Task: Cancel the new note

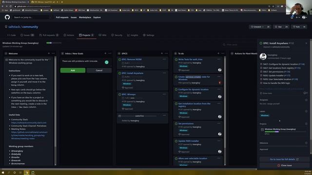Action: pyautogui.click(x=99, y=70)
